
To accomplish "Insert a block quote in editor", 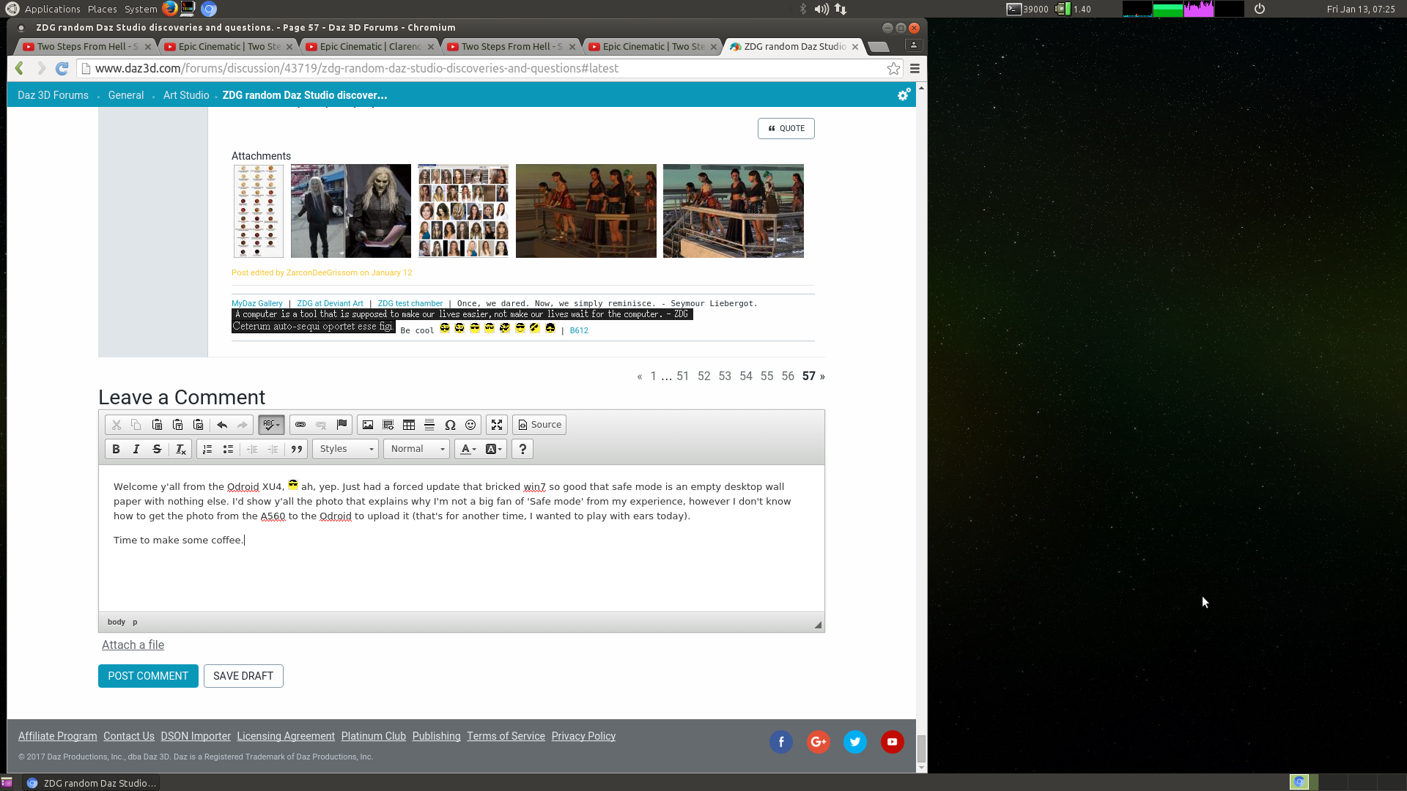I will (x=297, y=449).
